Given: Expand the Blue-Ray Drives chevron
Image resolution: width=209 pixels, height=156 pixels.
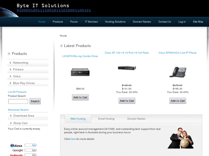Looking at the screenshot, I should click(10, 83).
